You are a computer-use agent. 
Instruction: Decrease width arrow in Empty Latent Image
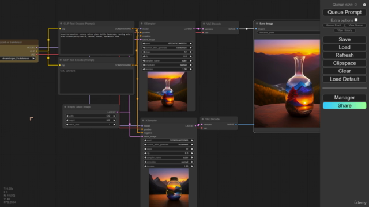(67, 116)
